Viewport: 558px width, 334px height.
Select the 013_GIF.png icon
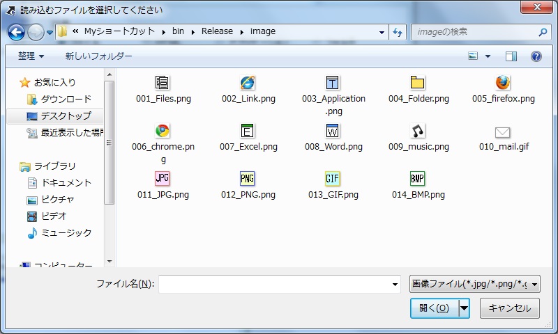tap(333, 178)
